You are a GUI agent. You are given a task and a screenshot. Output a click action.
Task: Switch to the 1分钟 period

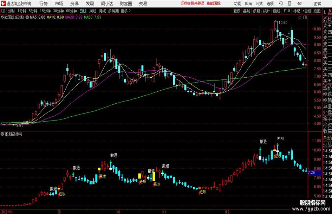coord(22,11)
